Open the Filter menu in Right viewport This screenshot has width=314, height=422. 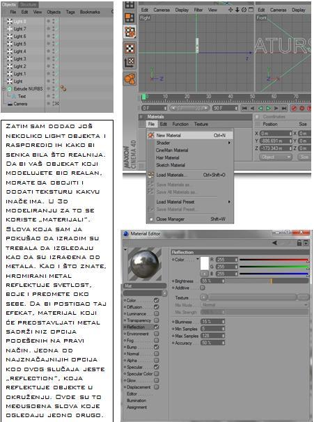click(x=198, y=10)
